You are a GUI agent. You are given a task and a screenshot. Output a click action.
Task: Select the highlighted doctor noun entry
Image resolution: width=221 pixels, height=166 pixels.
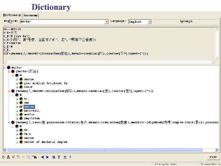[29, 107]
